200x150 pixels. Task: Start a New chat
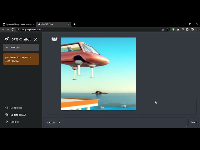[x=21, y=47]
